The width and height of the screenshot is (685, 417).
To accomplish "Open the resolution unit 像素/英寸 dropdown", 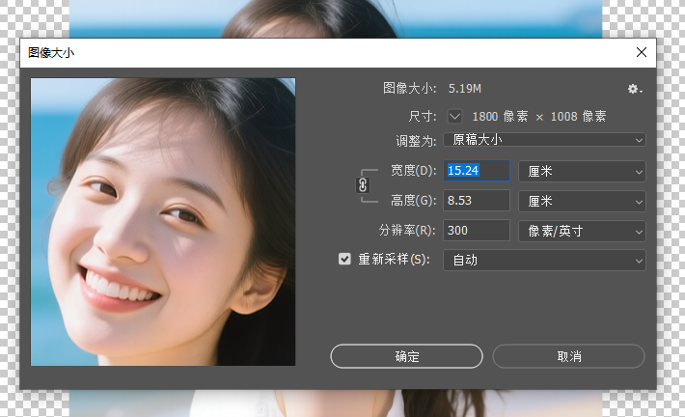I will point(582,231).
